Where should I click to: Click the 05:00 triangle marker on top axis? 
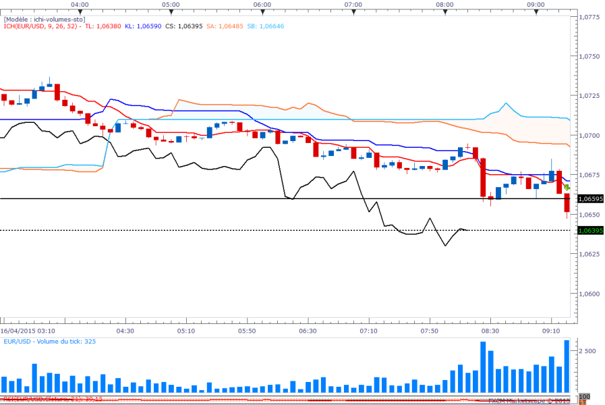[171, 12]
